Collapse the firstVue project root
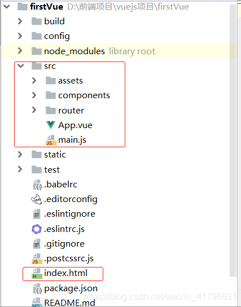The width and height of the screenshot is (241, 307). point(6,7)
